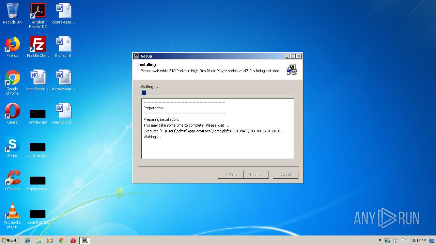Image resolution: width=436 pixels, height=245 pixels.
Task: Open Windows Media Player taskbar icon
Action: click(50, 241)
